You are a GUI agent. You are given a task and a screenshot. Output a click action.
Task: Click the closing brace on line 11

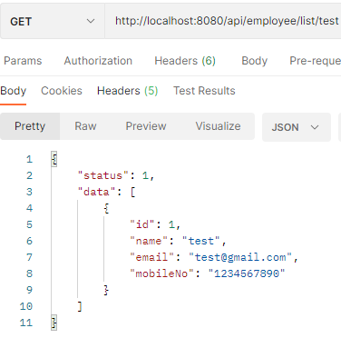click(54, 323)
